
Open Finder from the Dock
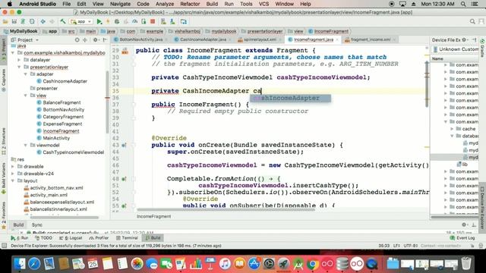pos(20,264)
